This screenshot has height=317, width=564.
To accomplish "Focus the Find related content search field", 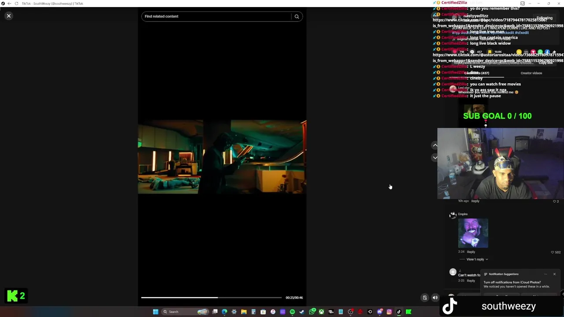I will tap(216, 16).
